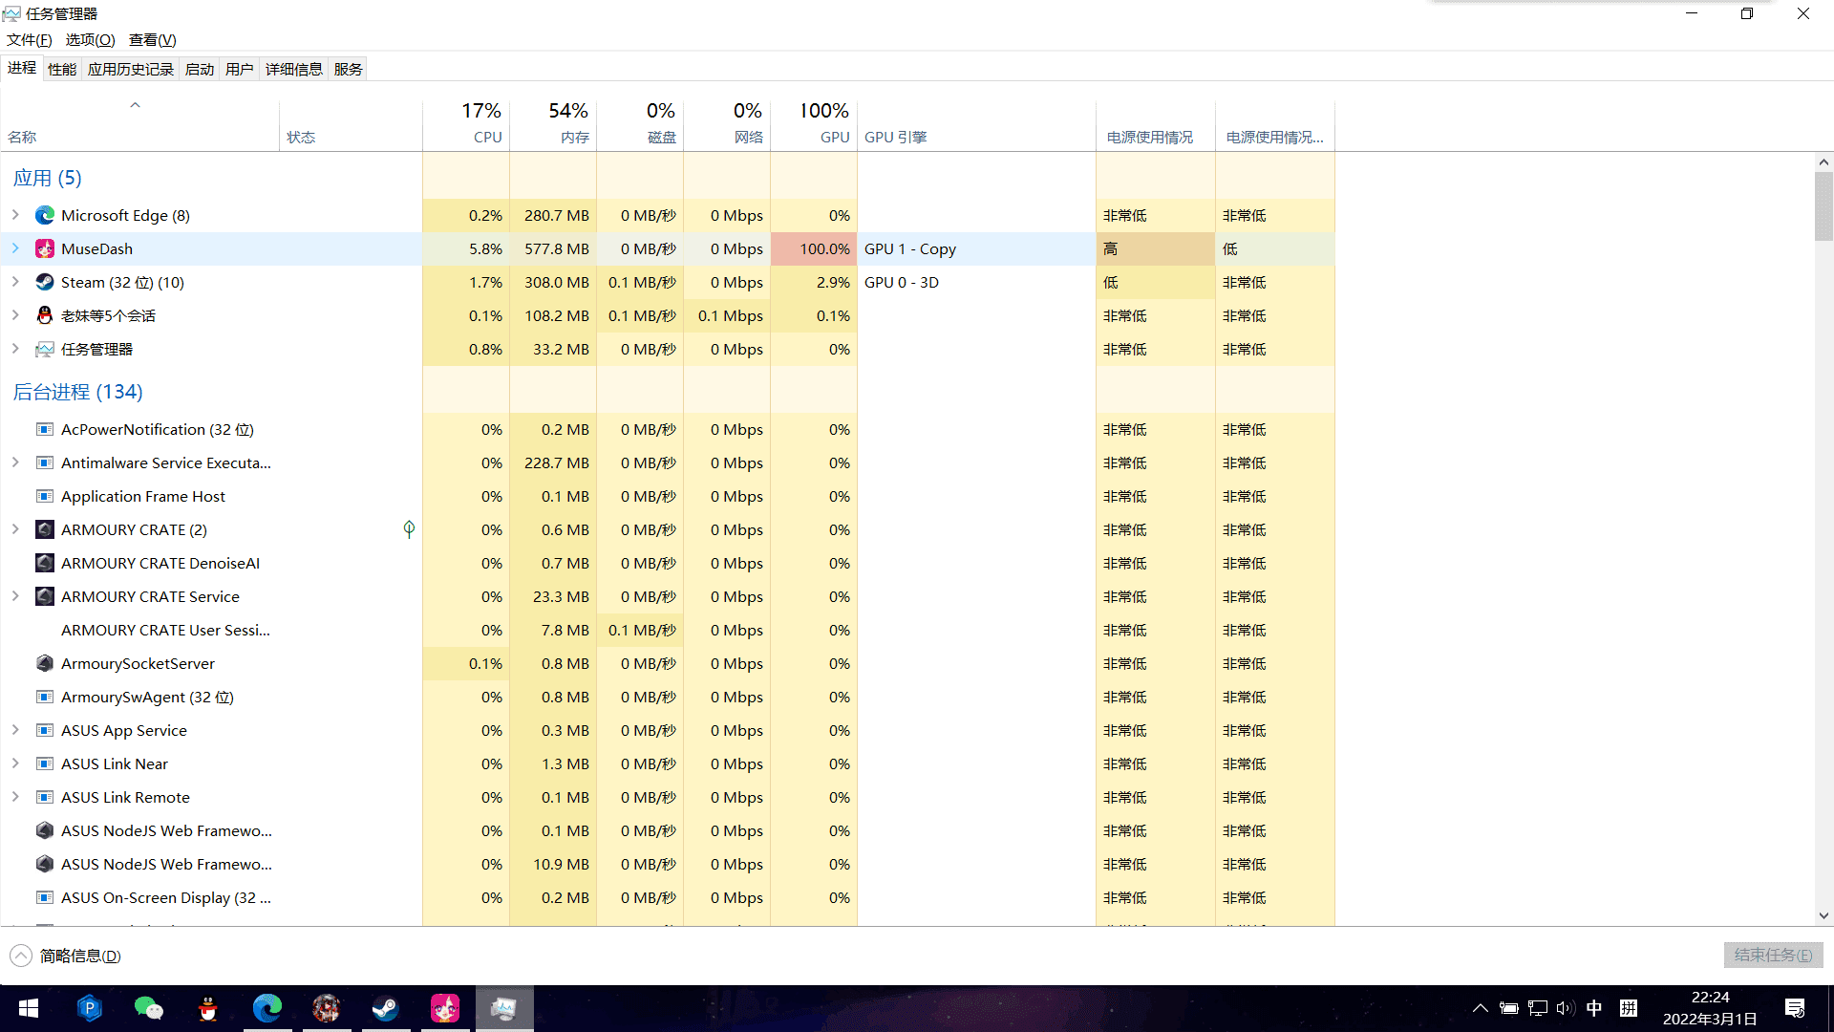Click AcPowerNotification process icon
Image resolution: width=1834 pixels, height=1032 pixels.
(x=45, y=429)
